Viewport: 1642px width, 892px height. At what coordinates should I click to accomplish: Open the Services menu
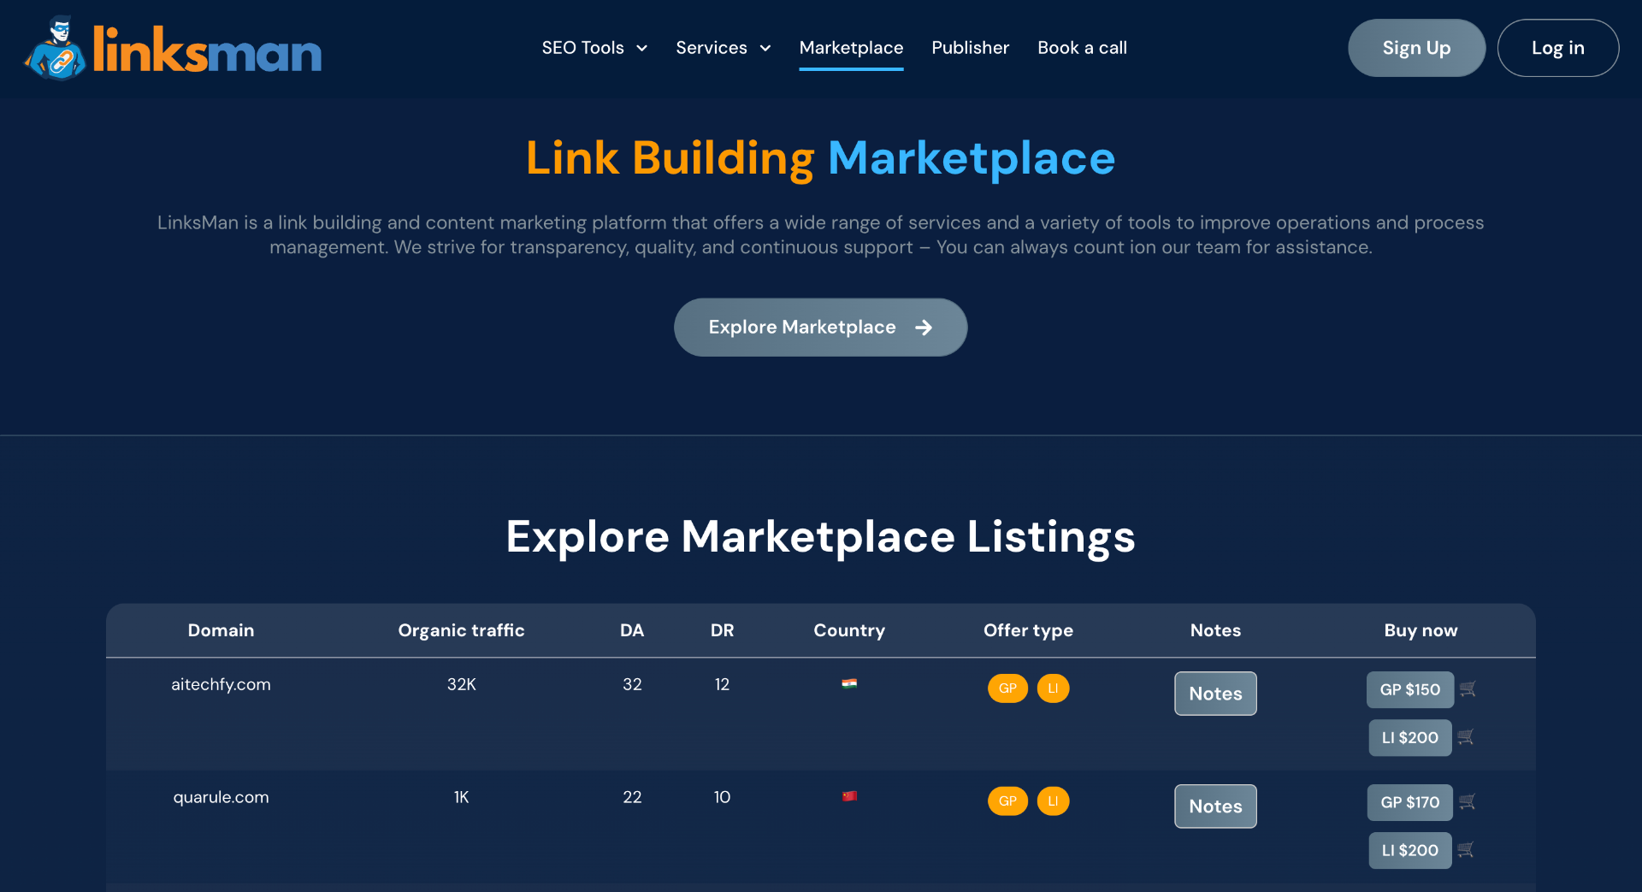tap(712, 48)
